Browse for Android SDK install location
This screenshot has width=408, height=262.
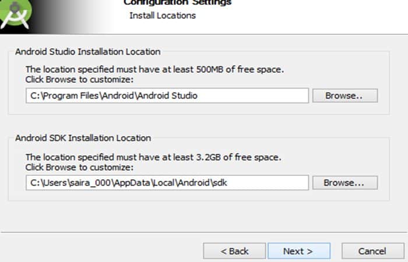(x=345, y=183)
